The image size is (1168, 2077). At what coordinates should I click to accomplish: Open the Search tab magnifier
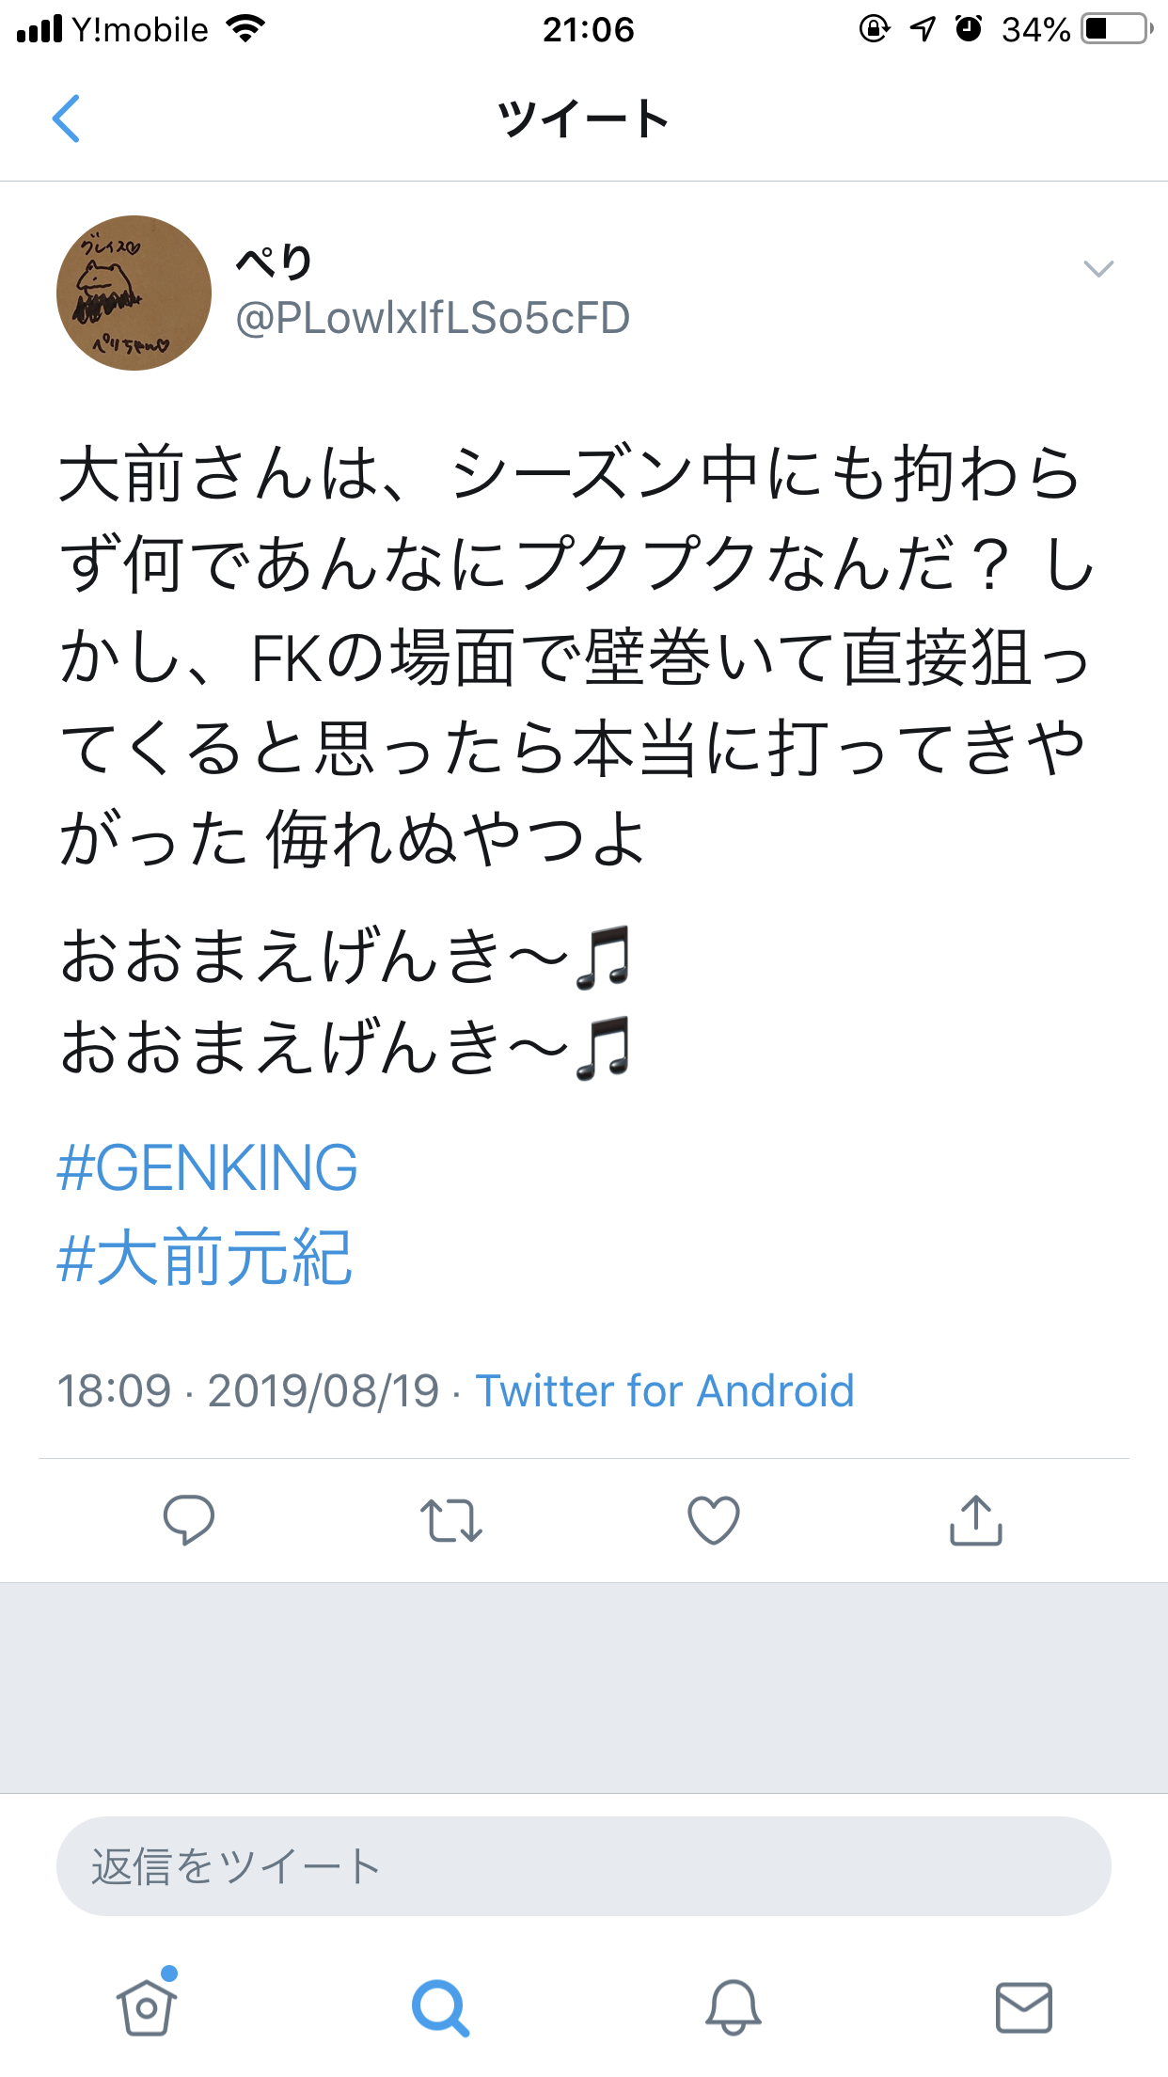click(439, 2007)
